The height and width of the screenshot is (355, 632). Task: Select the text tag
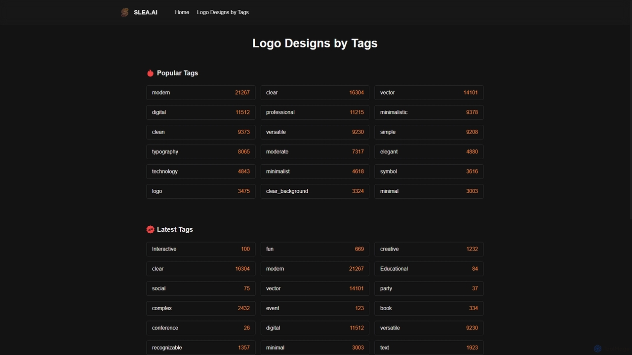pyautogui.click(x=429, y=348)
